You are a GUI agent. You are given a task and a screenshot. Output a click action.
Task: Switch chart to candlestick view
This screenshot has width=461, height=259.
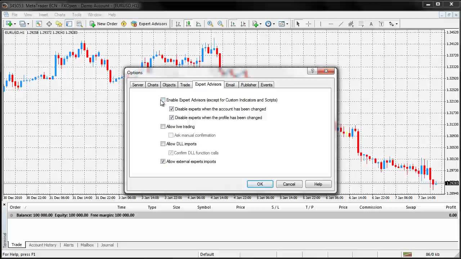(x=188, y=24)
